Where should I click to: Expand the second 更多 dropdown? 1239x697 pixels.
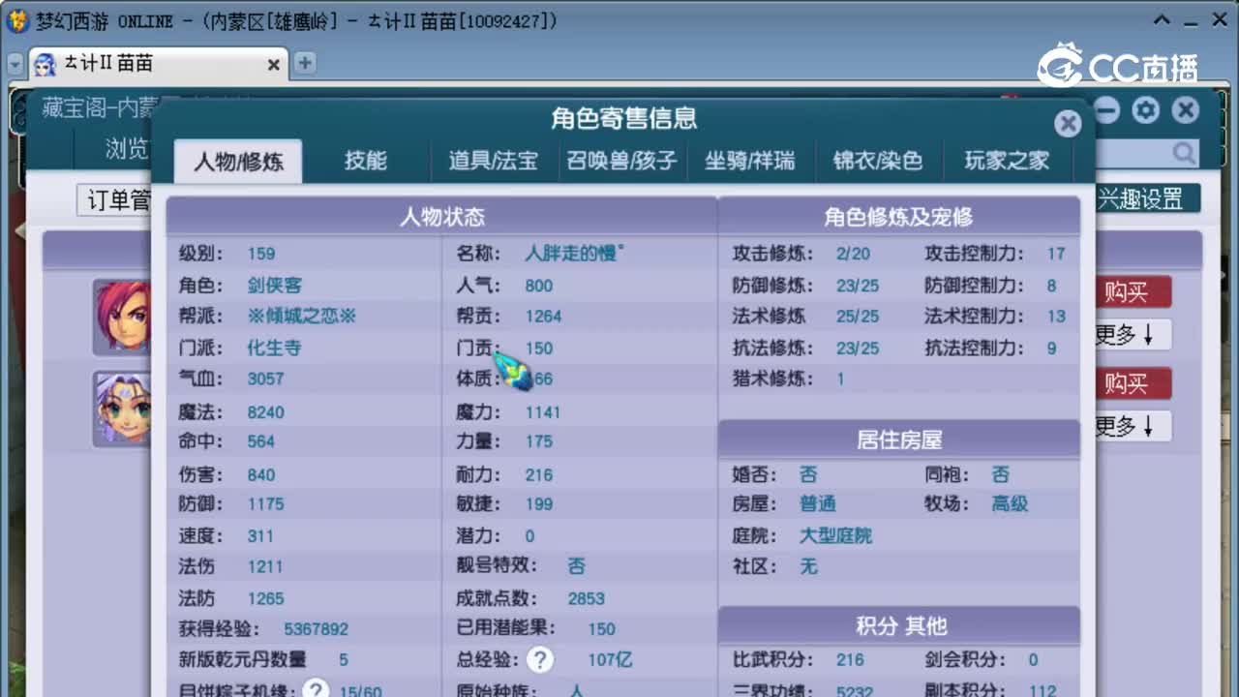point(1131,426)
